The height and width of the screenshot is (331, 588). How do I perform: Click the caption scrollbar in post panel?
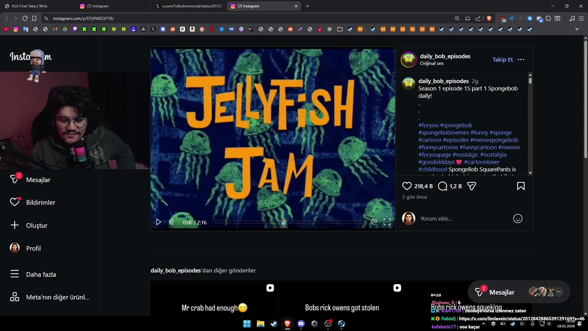530,81
